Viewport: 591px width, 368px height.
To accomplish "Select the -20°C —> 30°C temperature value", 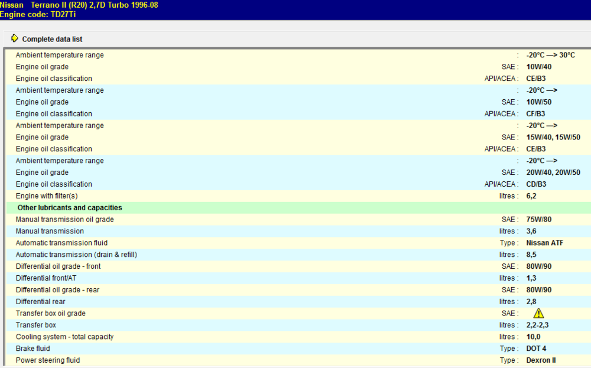I will (x=550, y=56).
